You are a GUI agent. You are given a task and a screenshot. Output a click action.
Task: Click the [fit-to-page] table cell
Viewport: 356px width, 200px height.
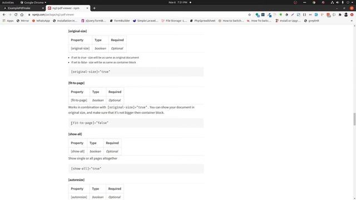[79, 100]
